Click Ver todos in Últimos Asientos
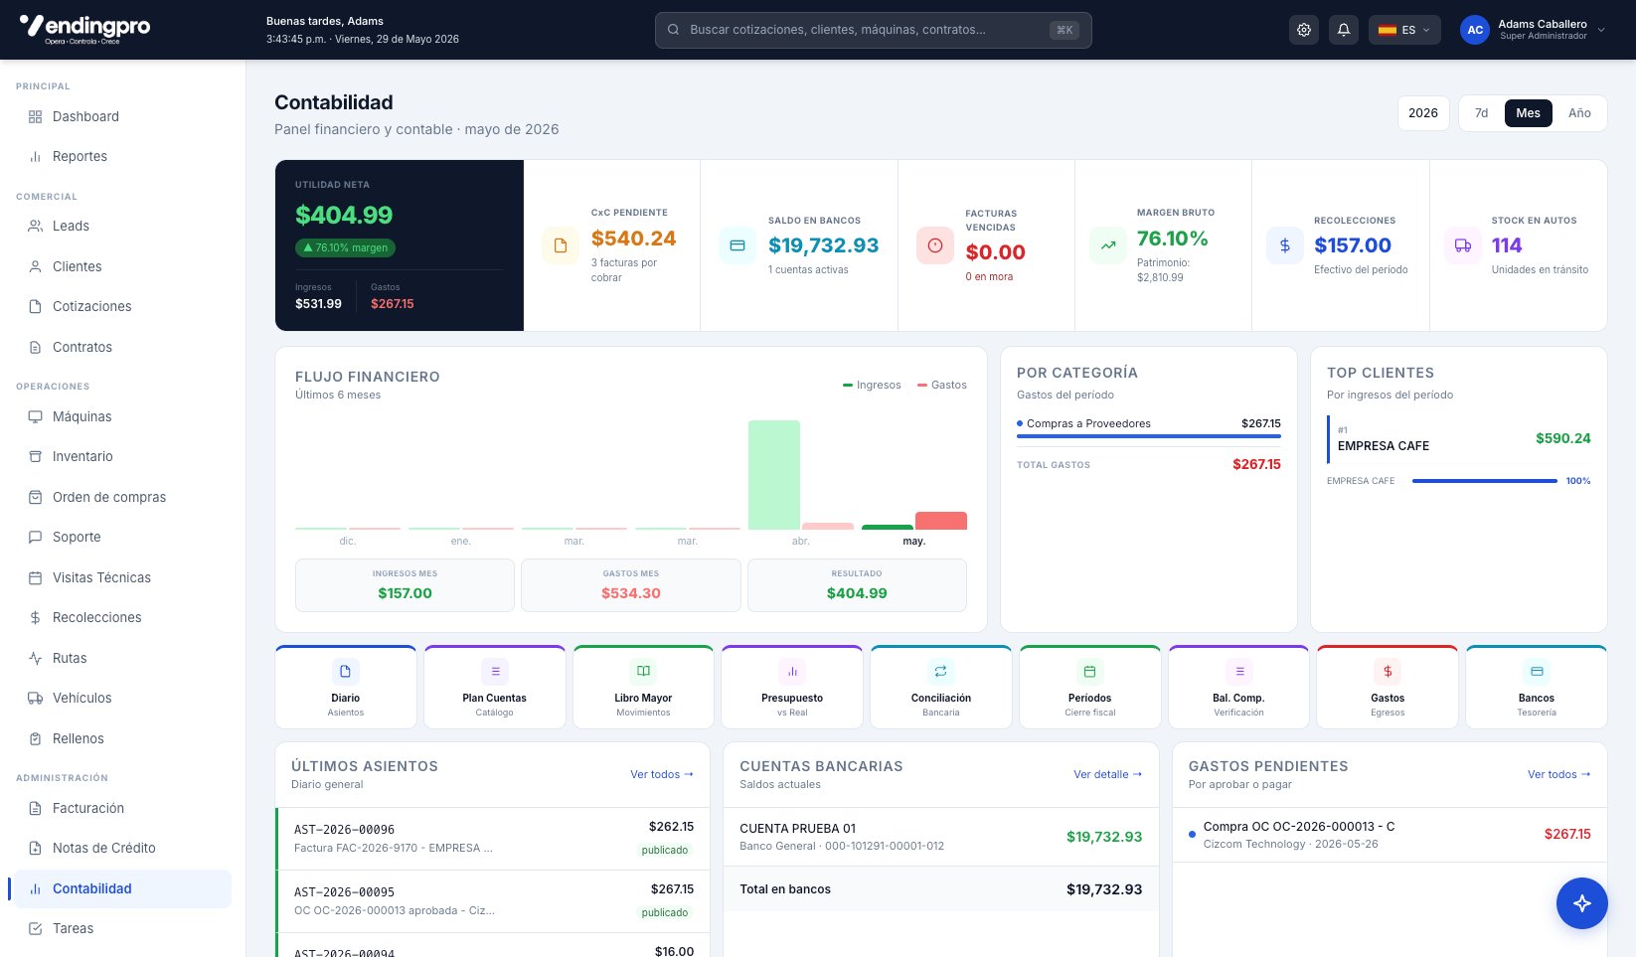 pos(662,774)
